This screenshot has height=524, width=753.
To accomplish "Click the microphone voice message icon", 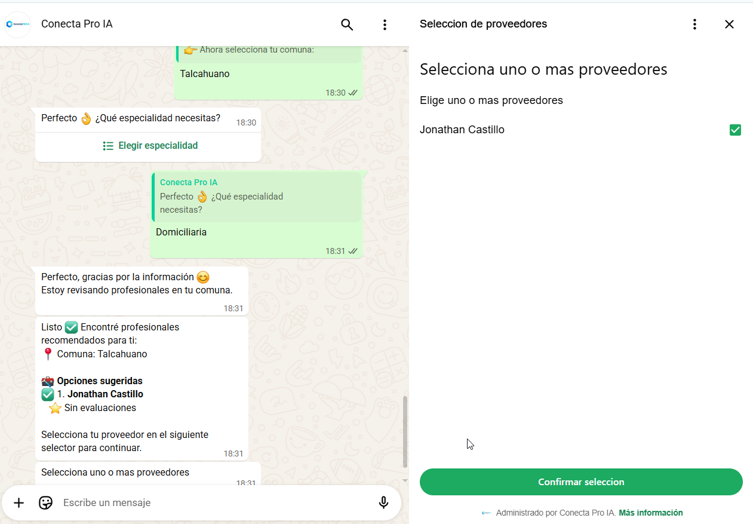I will tap(384, 502).
